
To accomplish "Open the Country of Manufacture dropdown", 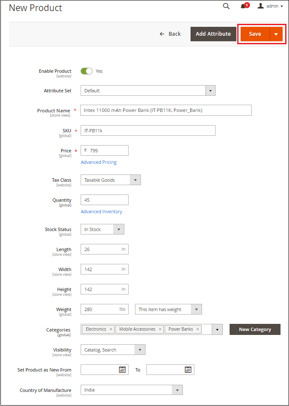I will 132,390.
